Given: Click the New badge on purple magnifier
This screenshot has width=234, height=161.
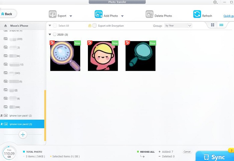Looking at the screenshot, I should pyautogui.click(x=78, y=43).
